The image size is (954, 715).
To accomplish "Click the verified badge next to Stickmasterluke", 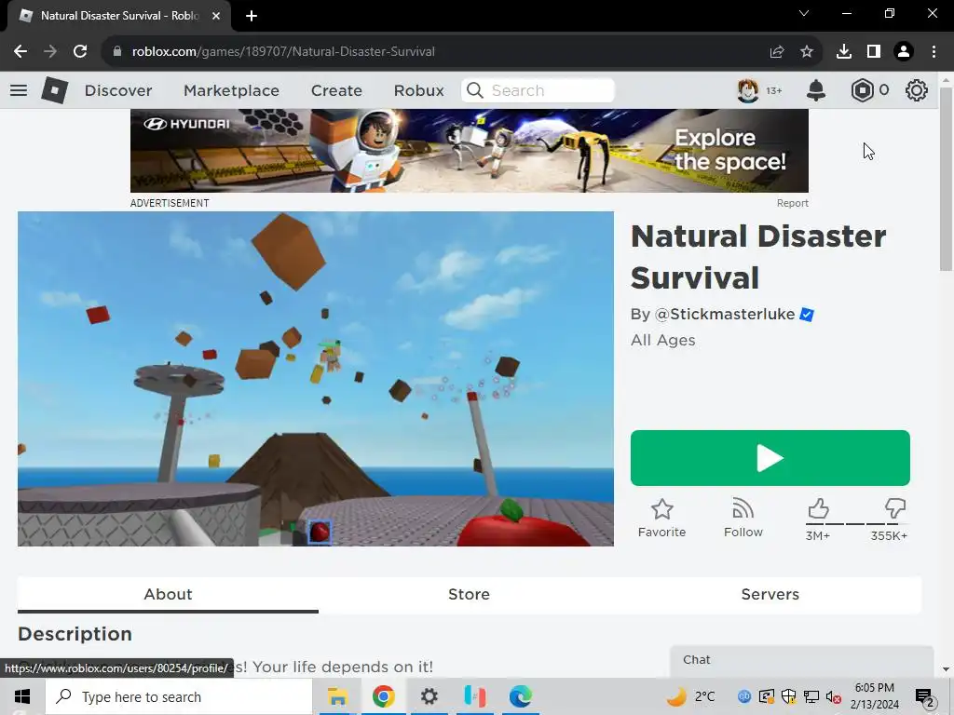I will pyautogui.click(x=807, y=315).
